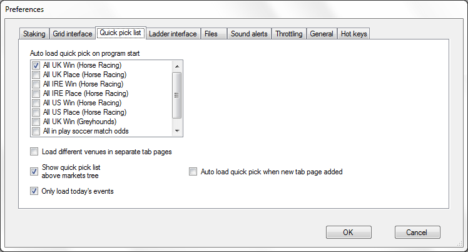
Task: Switch to the Throttling tab
Action: point(289,34)
